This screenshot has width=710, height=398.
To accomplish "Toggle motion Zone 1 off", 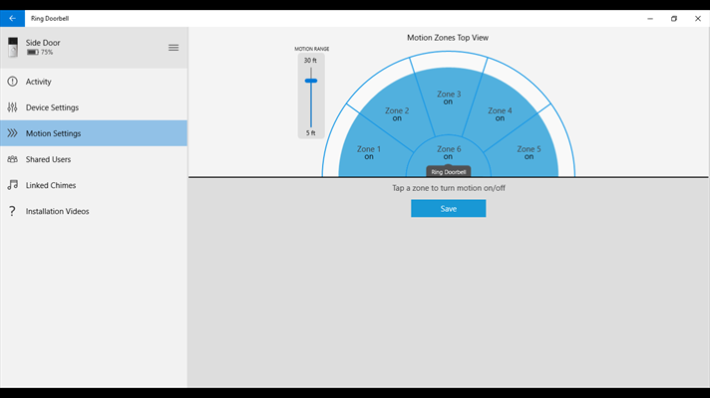I will pyautogui.click(x=369, y=152).
